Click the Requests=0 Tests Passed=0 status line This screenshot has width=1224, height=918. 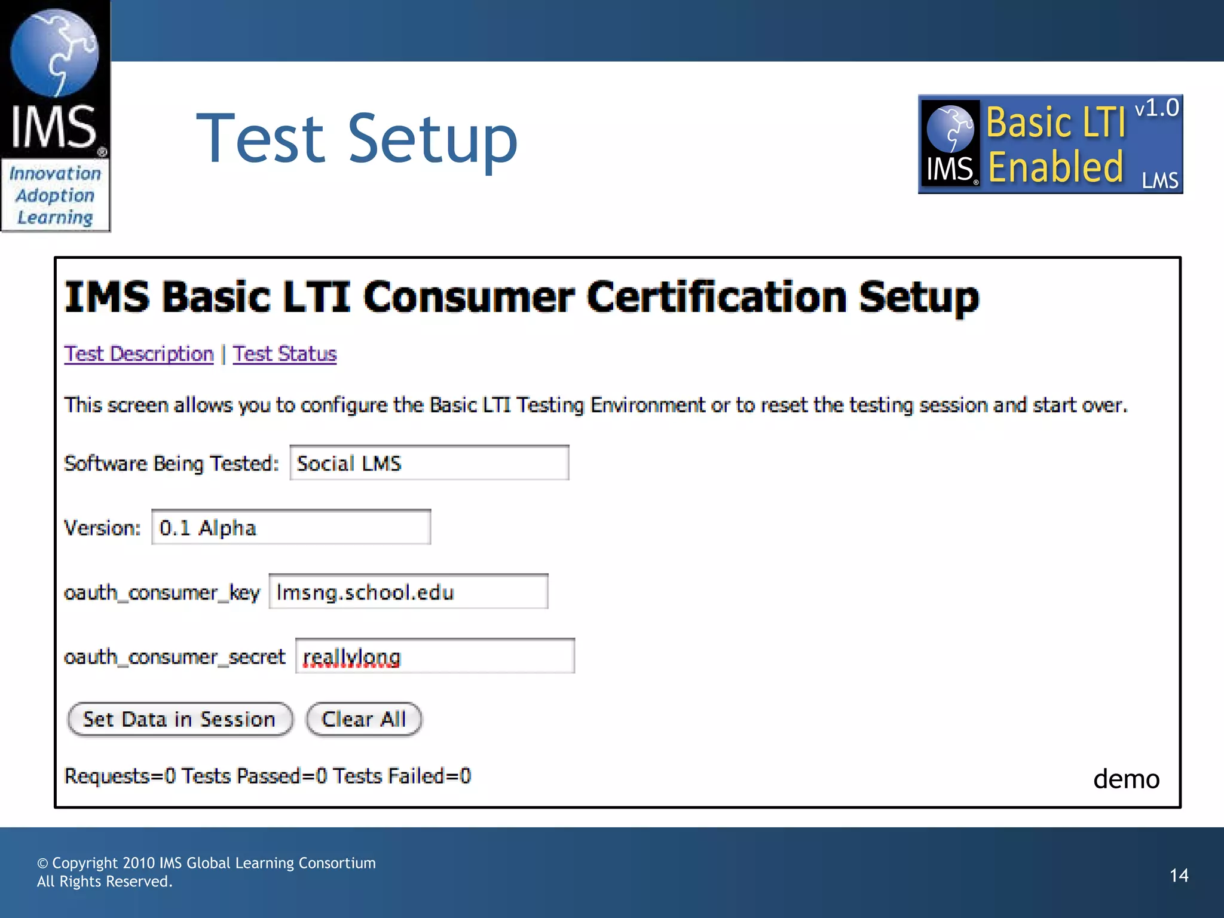click(x=268, y=776)
